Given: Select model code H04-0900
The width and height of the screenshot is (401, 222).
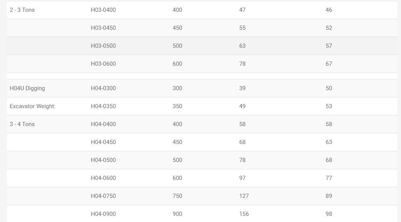Looking at the screenshot, I should 103,214.
